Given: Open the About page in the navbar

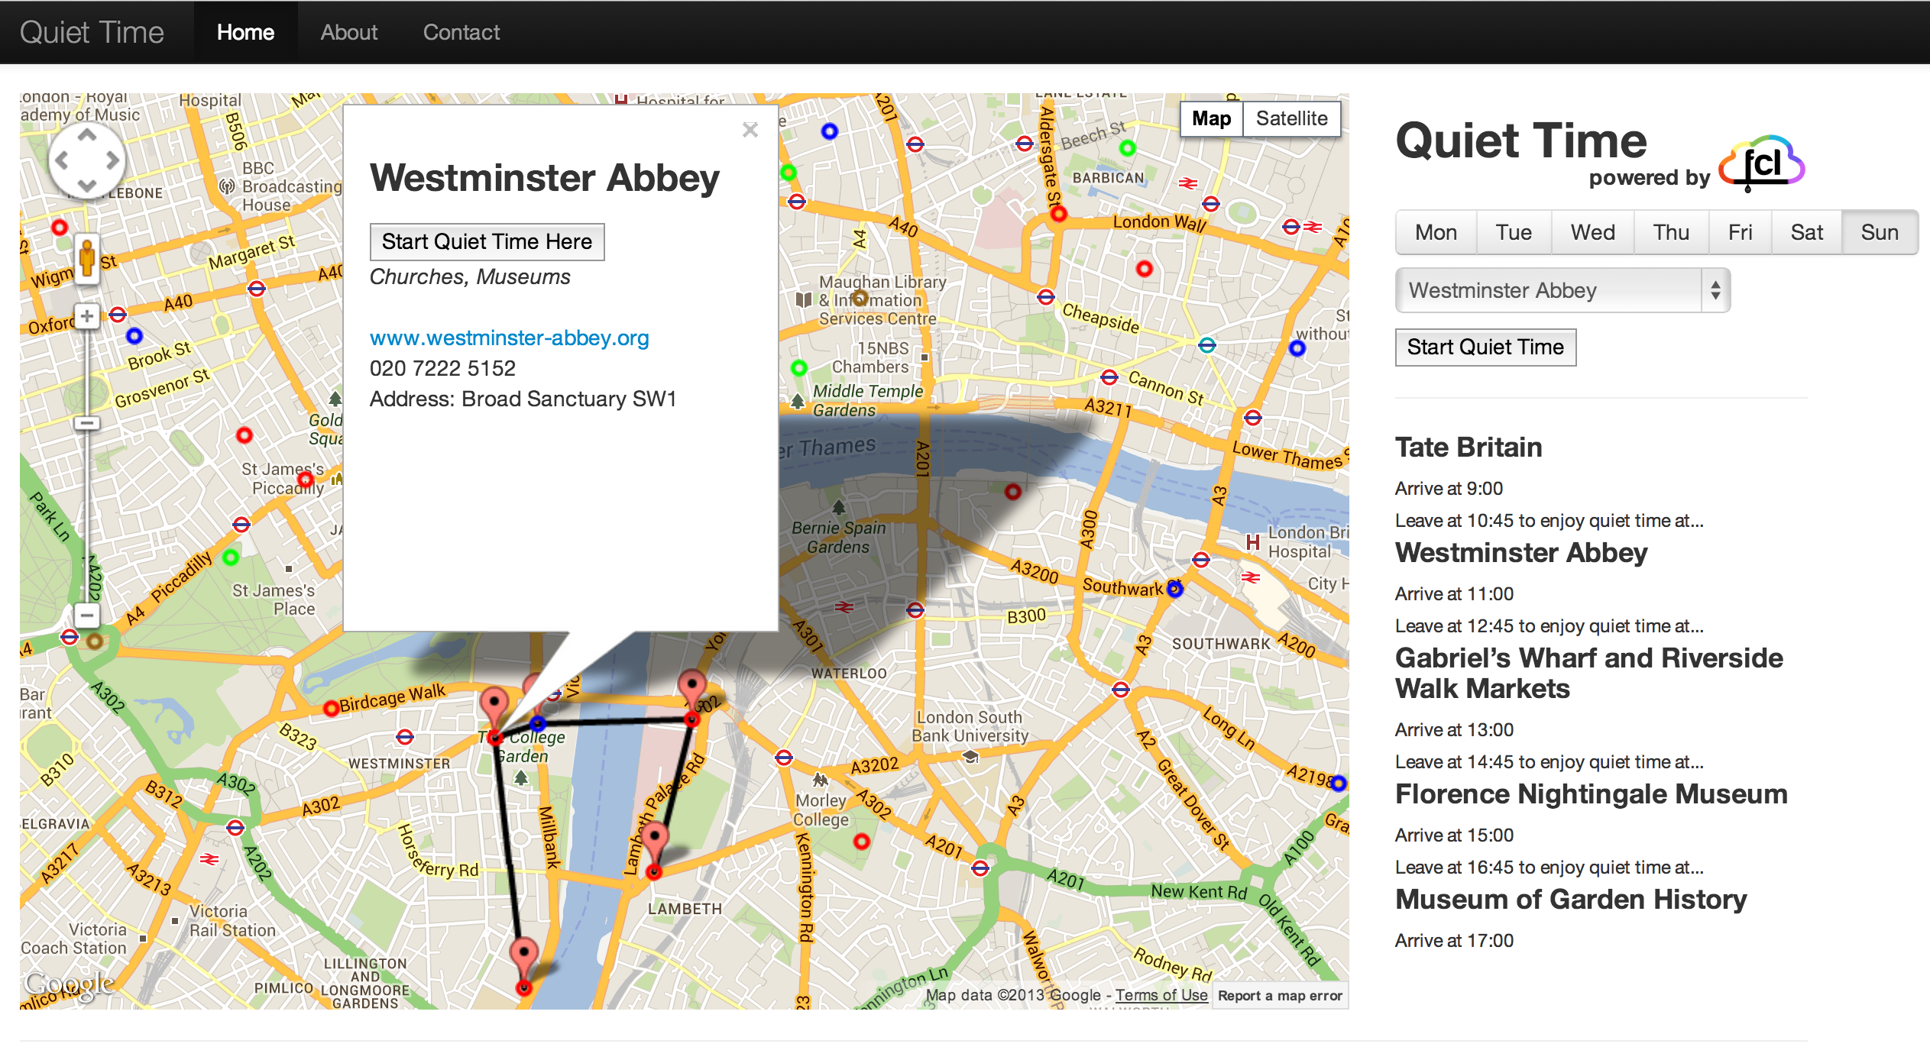Looking at the screenshot, I should coord(348,32).
